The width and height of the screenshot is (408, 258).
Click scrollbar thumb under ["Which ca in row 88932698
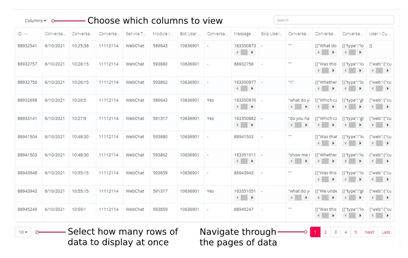[325, 107]
